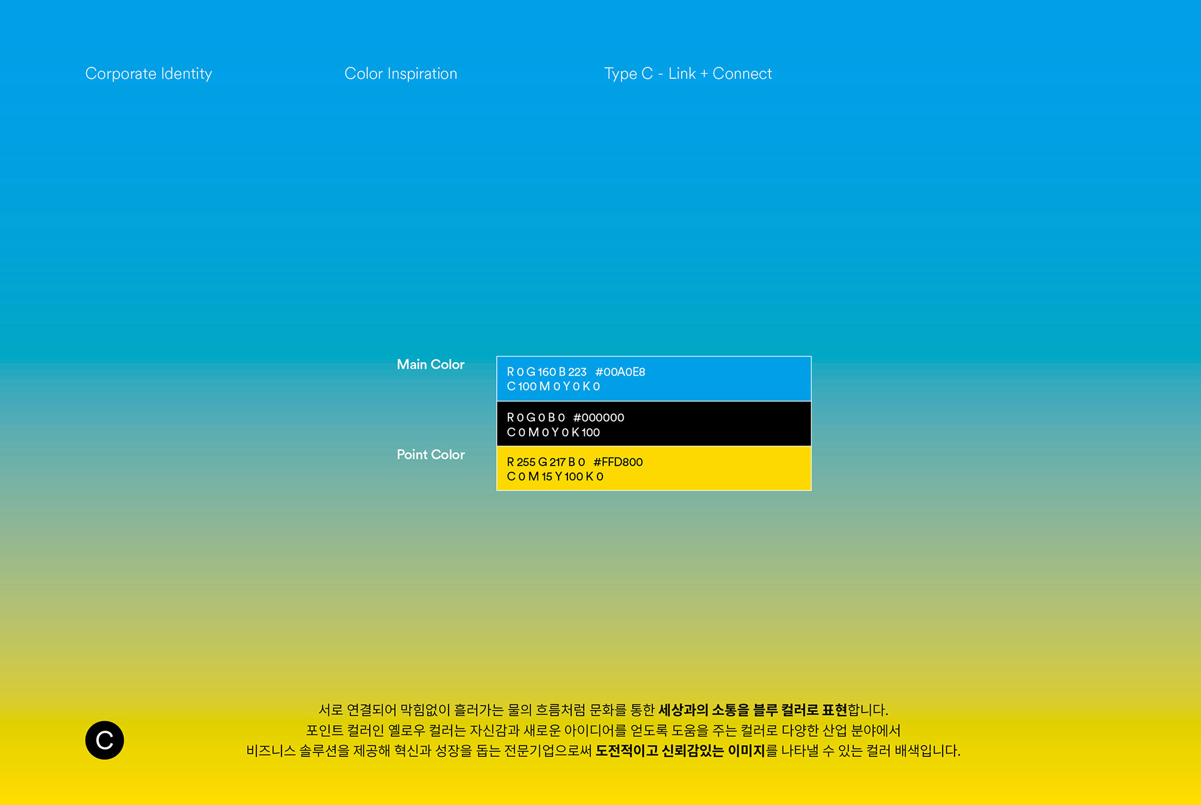The width and height of the screenshot is (1201, 805).
Task: Click the C 100 M 0 Y 0 K 0 text
Action: pos(553,387)
